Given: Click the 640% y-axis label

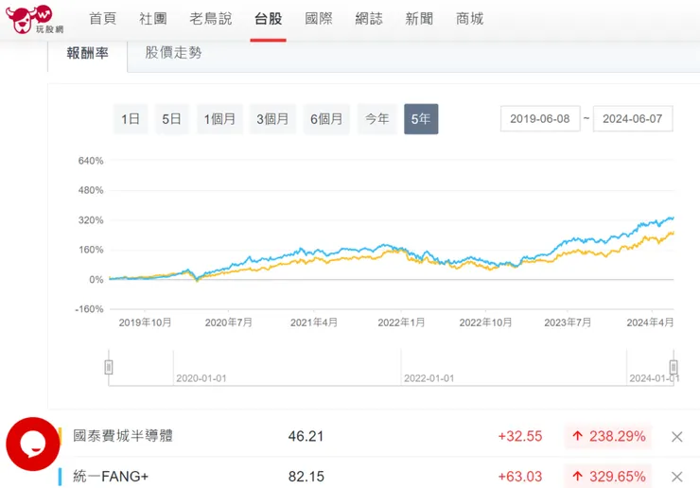Looking at the screenshot, I should click(91, 161).
